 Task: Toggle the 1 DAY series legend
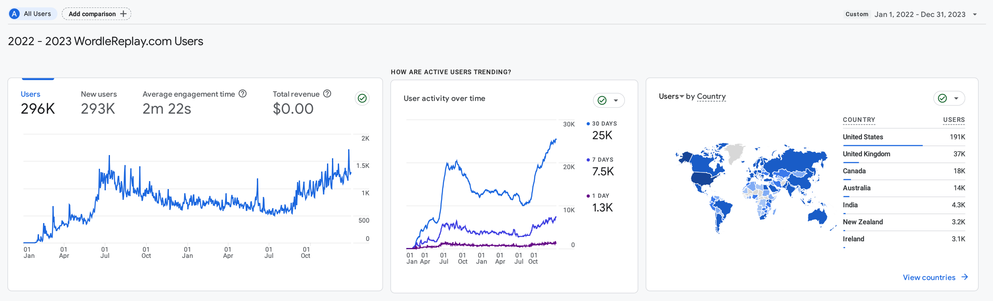pyautogui.click(x=598, y=196)
